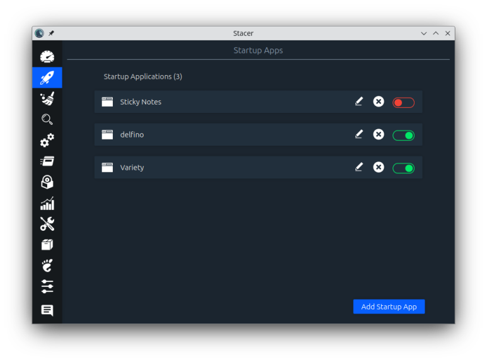
Task: Open the APT Repository Manager box icon
Action: pyautogui.click(x=47, y=245)
